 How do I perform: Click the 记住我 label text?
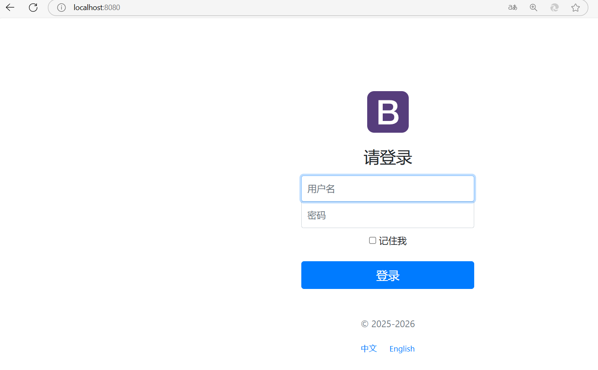[x=393, y=241]
